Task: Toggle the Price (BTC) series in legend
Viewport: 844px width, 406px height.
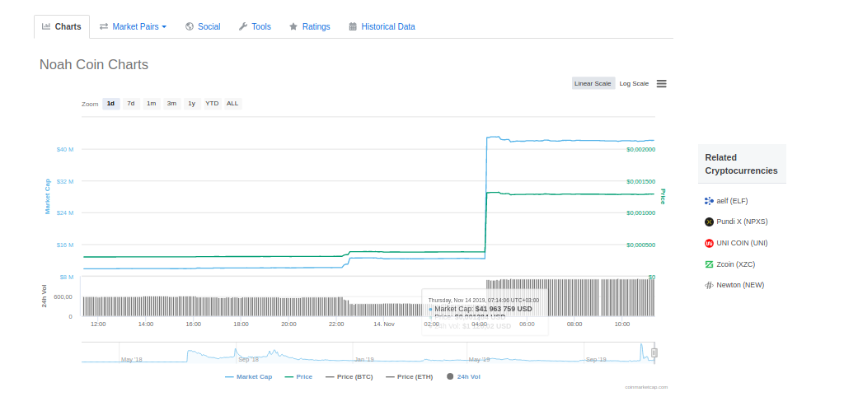Action: pos(349,377)
